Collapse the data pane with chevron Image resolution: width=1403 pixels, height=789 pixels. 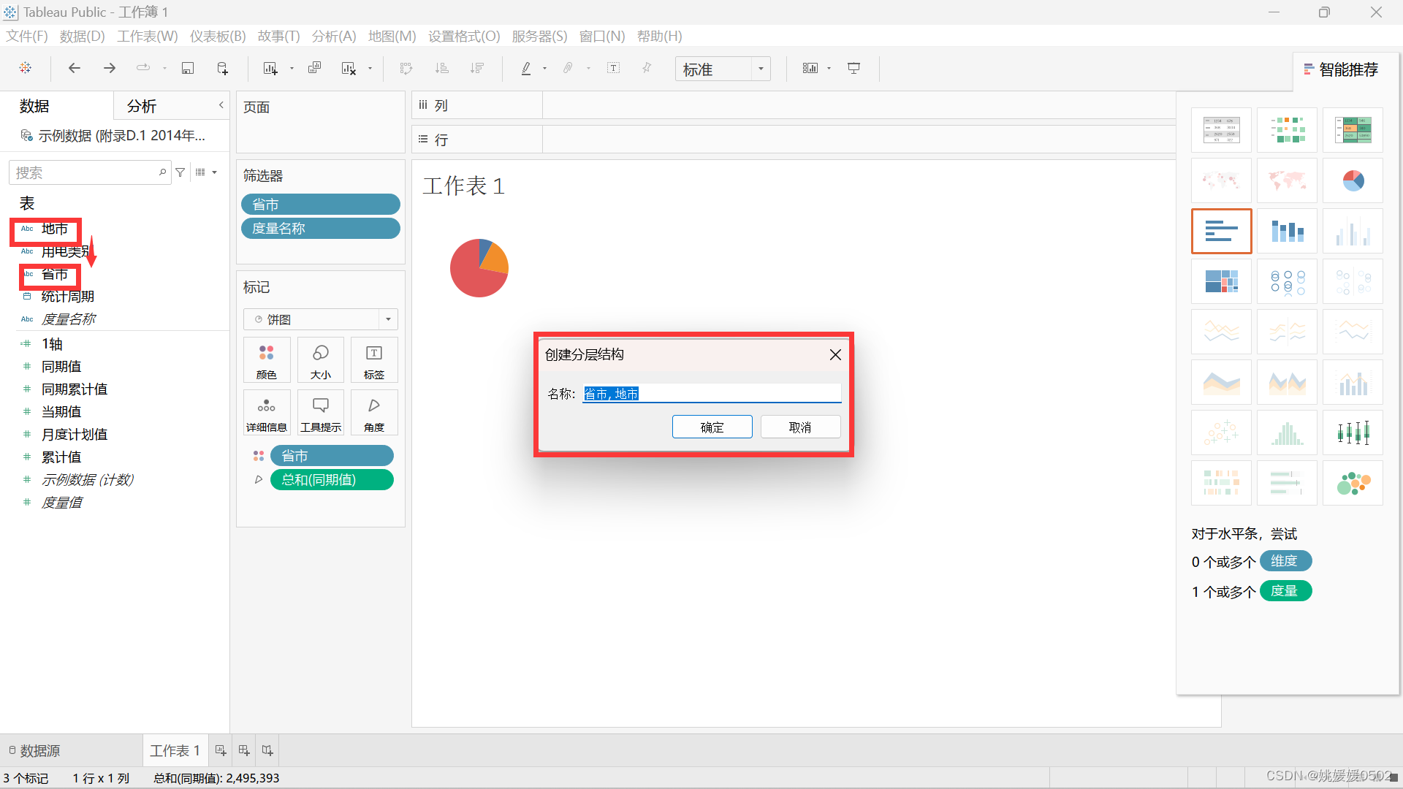click(221, 105)
